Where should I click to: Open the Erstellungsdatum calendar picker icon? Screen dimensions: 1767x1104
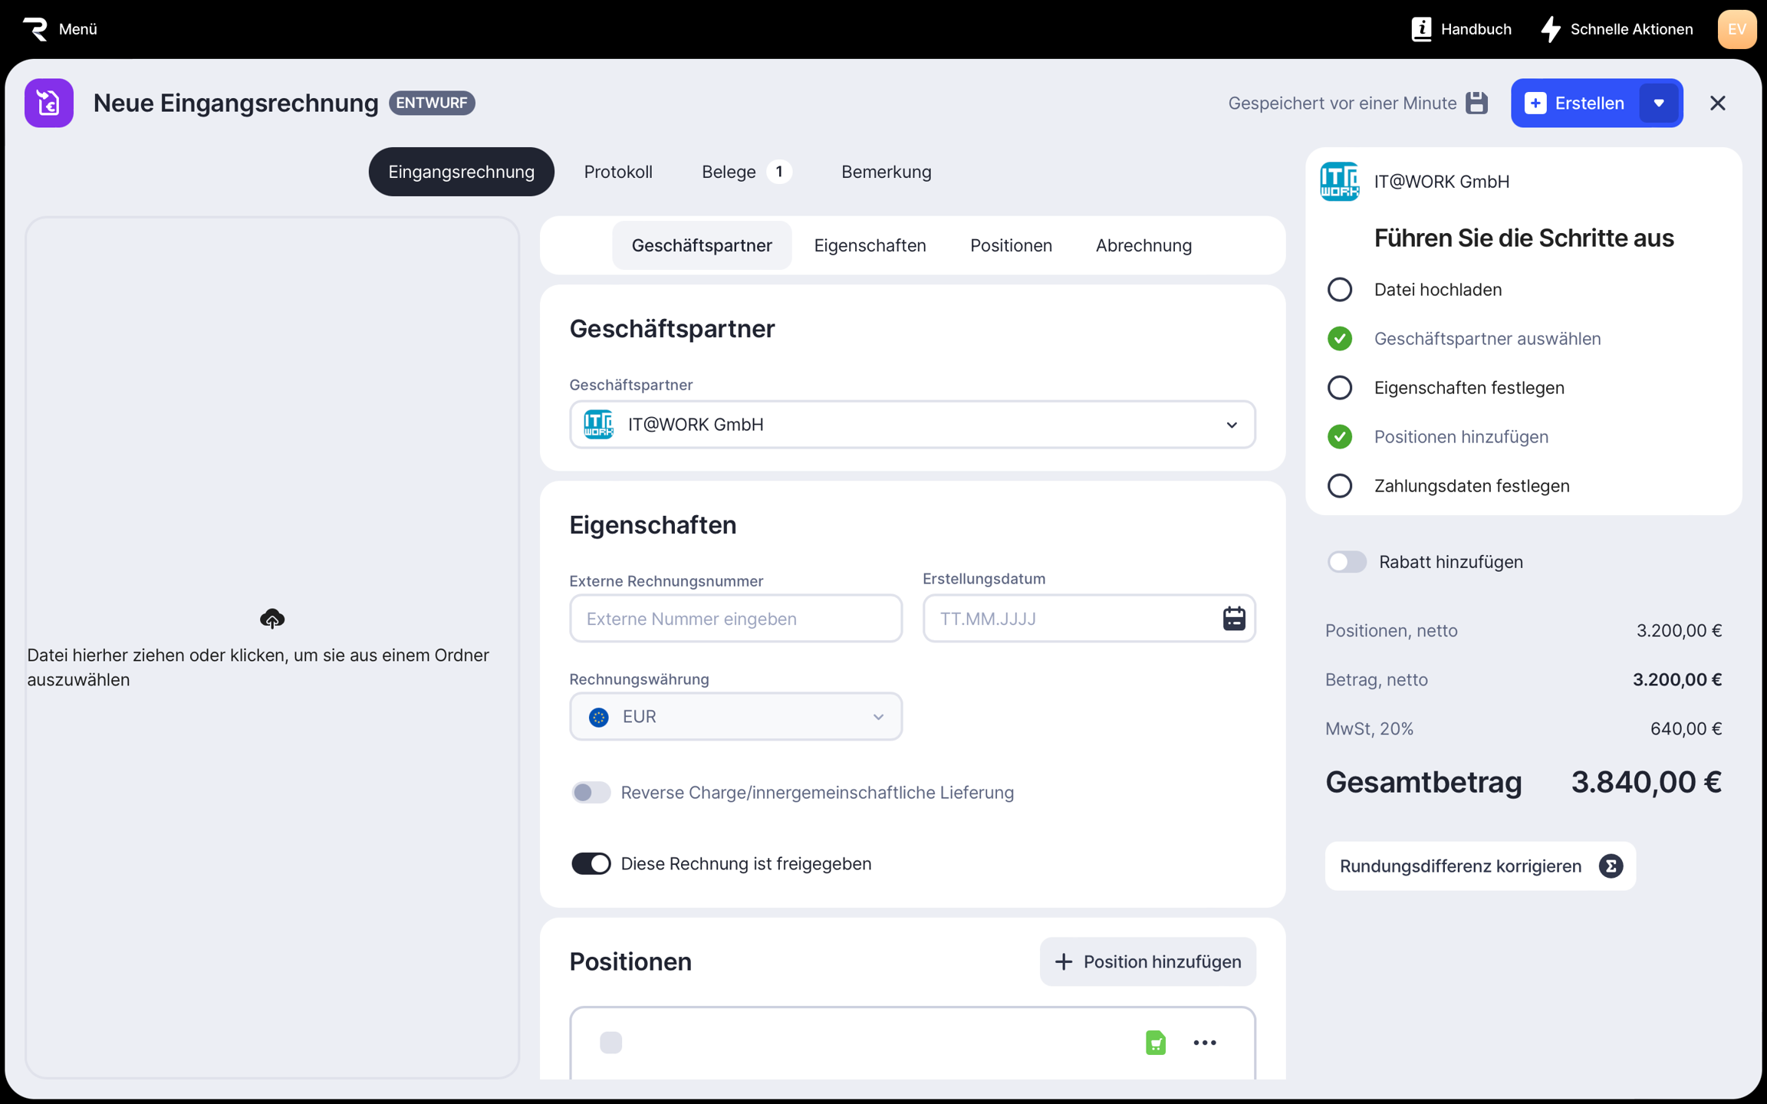[1233, 618]
